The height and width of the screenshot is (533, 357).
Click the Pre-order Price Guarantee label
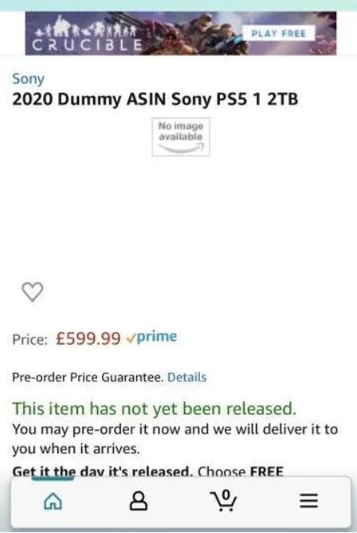click(88, 377)
